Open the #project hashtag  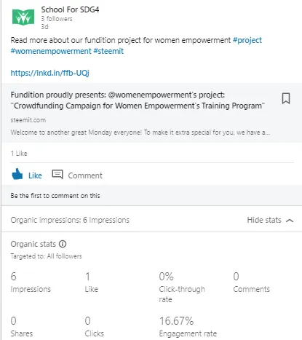tap(247, 40)
